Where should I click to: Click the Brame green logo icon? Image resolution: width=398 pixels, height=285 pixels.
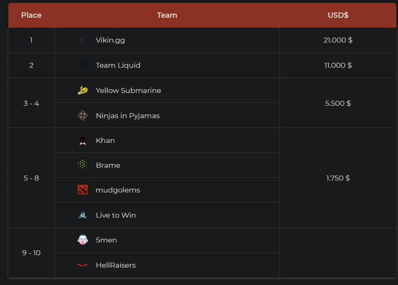point(82,165)
